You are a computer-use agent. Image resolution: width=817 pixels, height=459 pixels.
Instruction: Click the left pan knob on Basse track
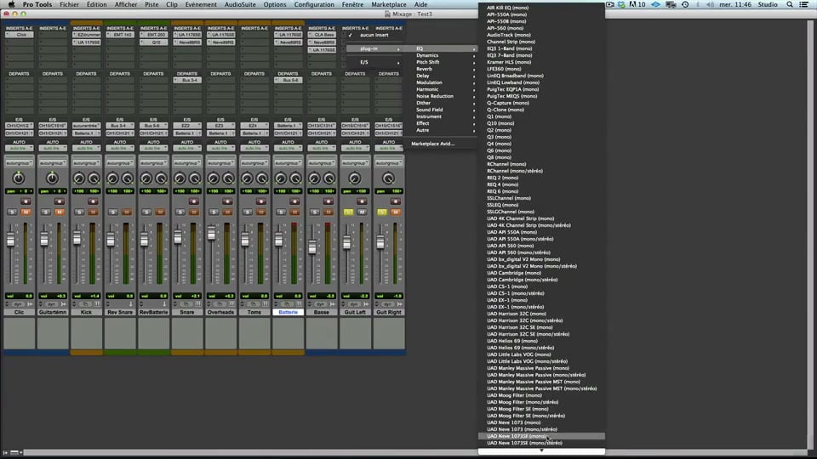point(314,178)
